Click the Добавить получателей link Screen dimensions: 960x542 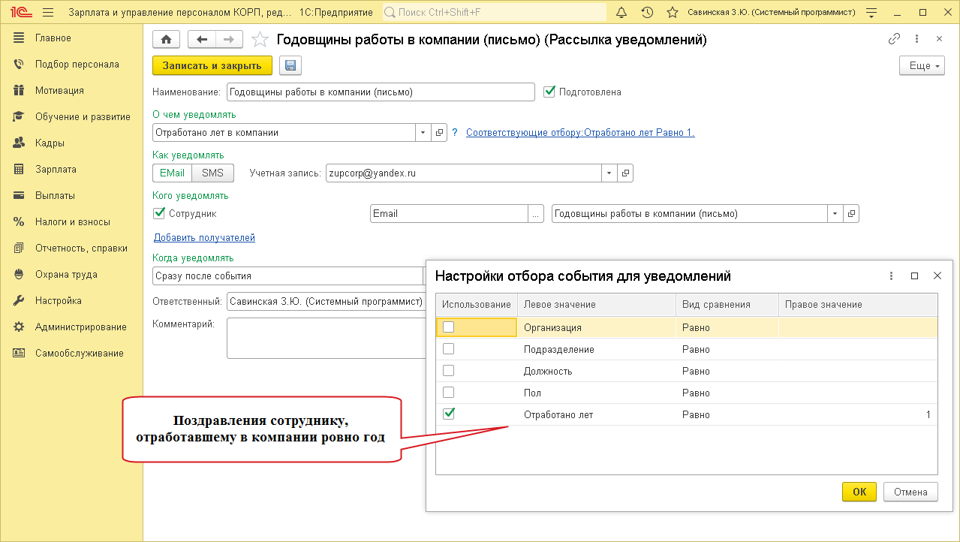click(x=204, y=238)
